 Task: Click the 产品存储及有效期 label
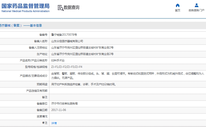pyautogui.click(x=37, y=91)
